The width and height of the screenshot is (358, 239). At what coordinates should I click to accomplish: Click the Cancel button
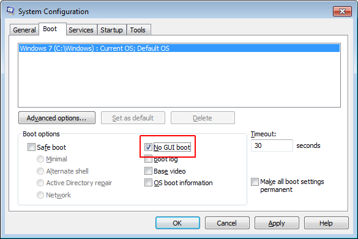pos(227,223)
